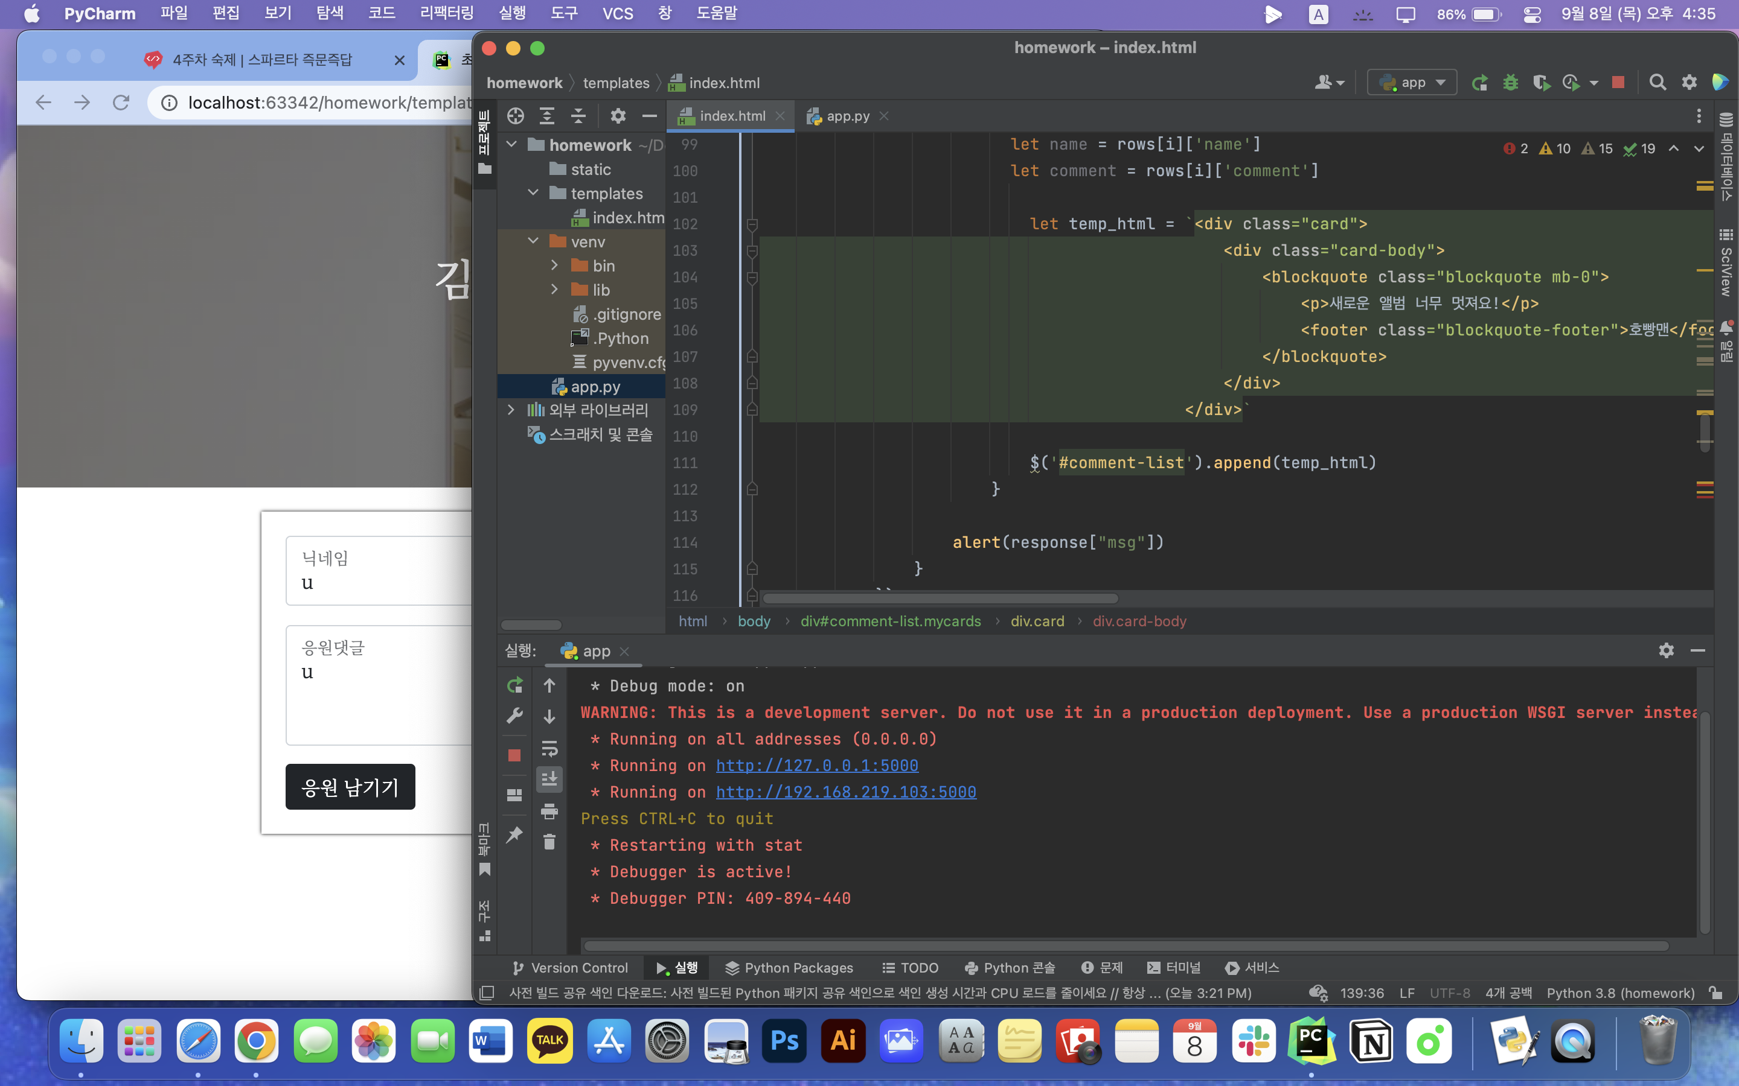Open the http://127.0.0.1:5000 link

pos(817,765)
